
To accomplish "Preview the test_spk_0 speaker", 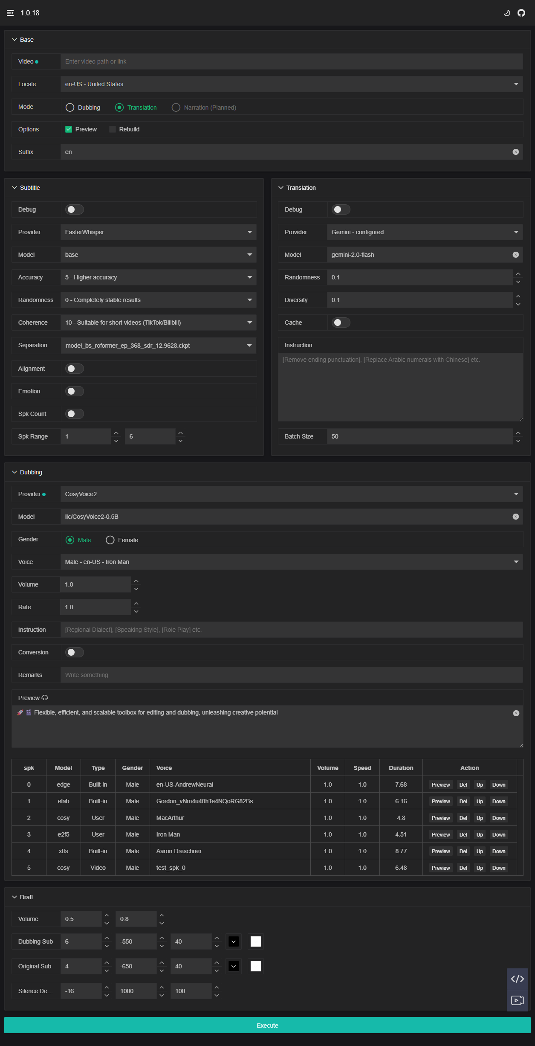I will tap(441, 868).
